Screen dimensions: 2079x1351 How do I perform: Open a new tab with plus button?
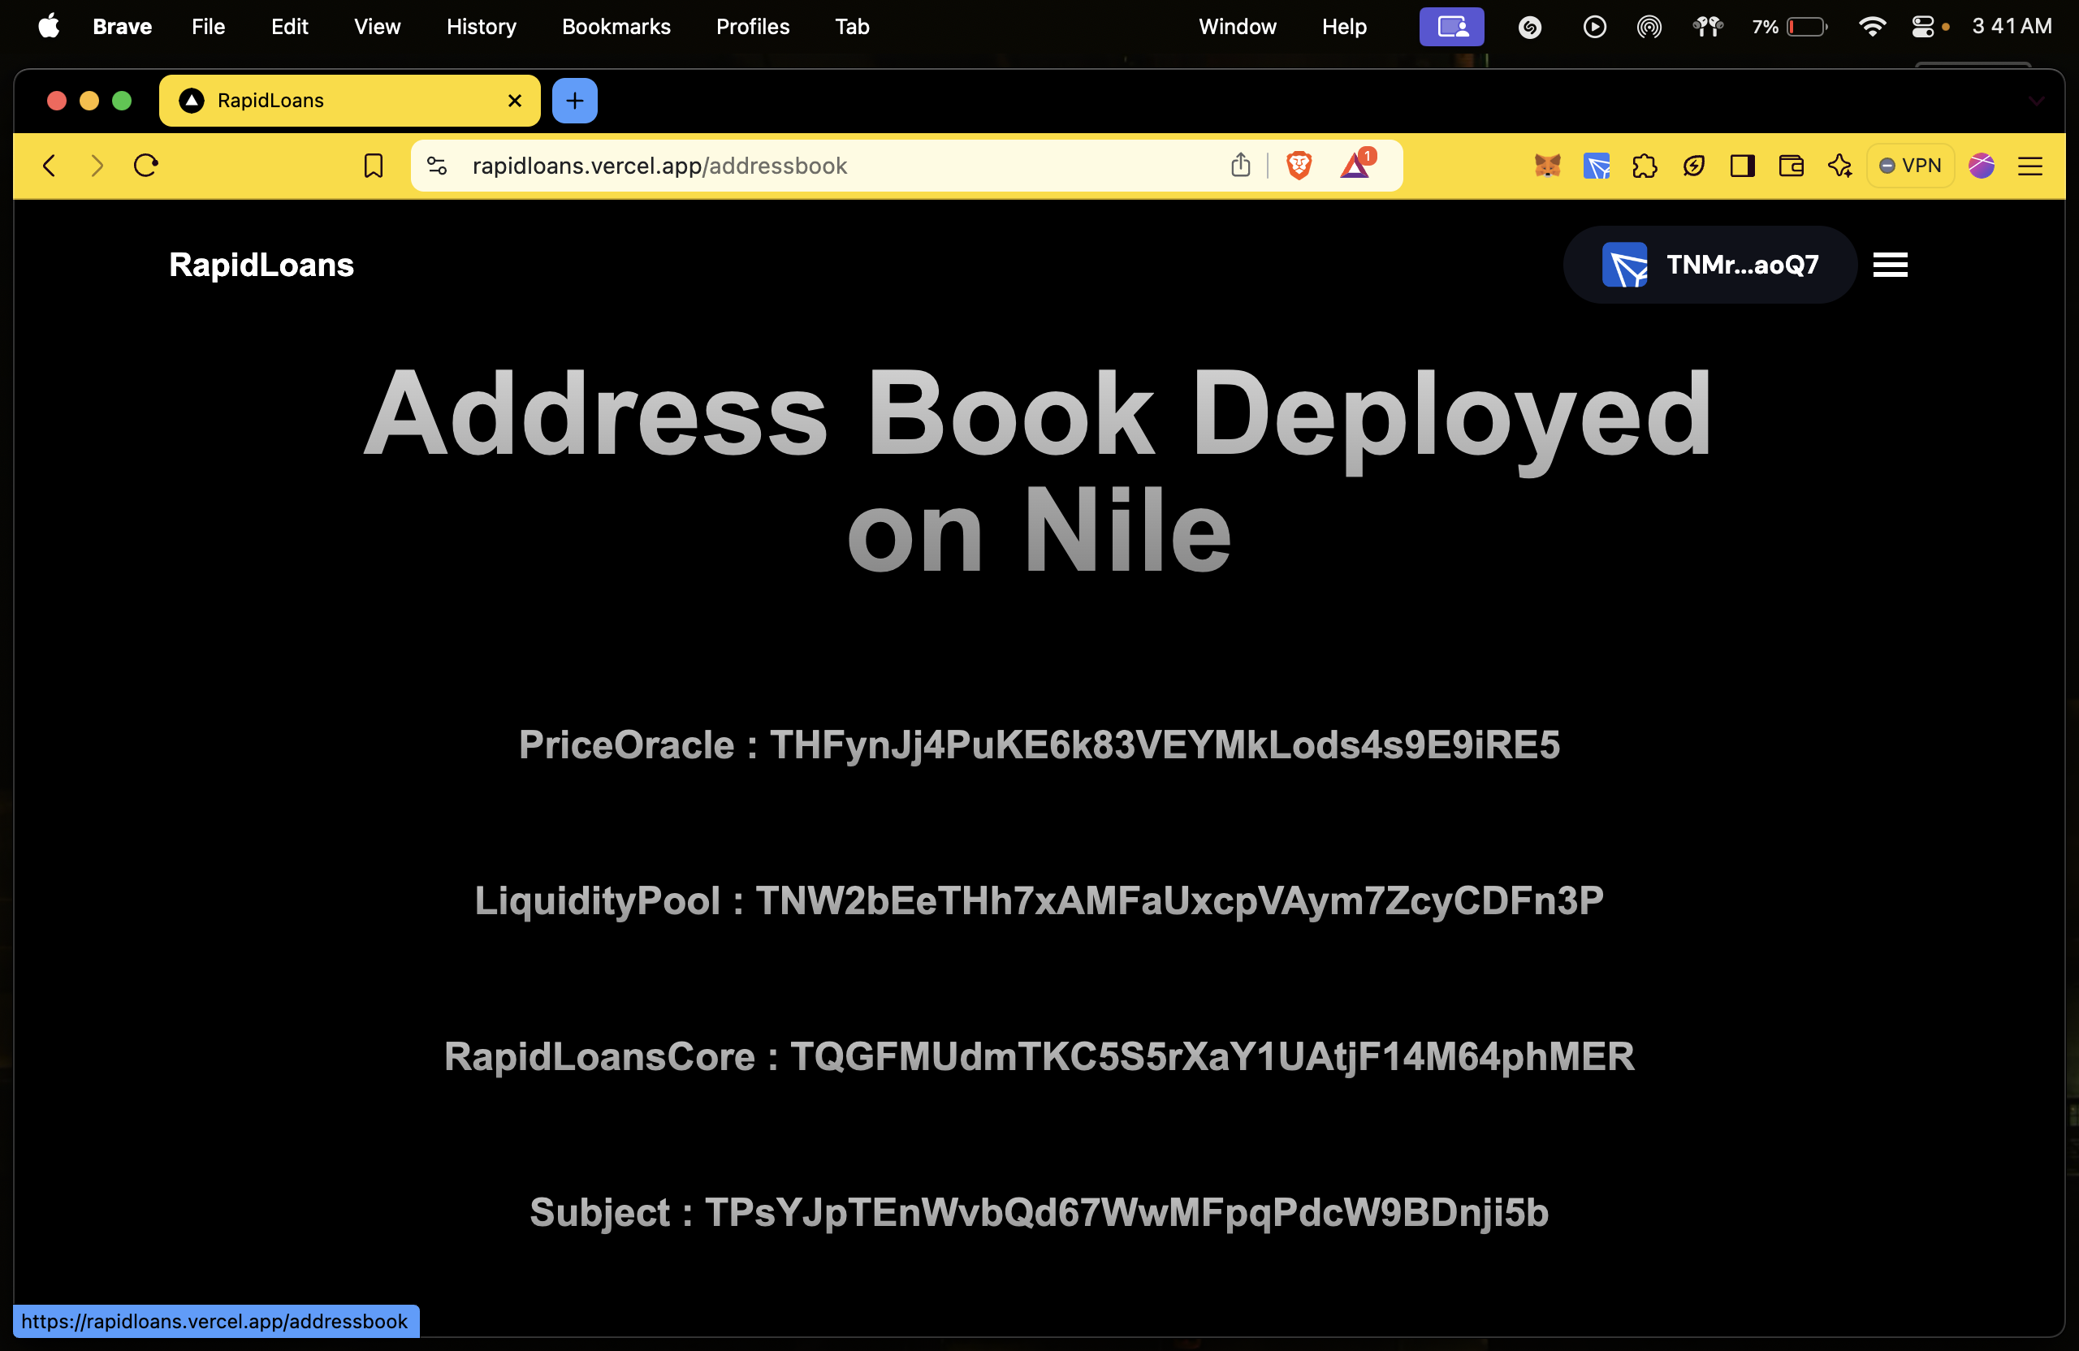click(x=574, y=101)
